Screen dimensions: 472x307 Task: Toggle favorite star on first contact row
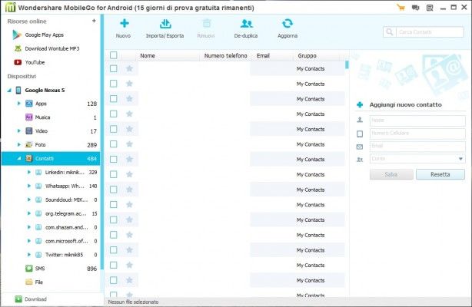129,68
